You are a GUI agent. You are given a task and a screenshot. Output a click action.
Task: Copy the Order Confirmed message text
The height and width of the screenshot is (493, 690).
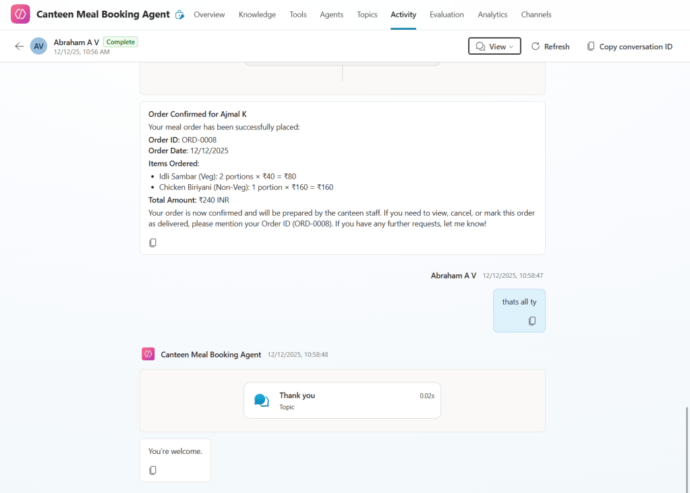[153, 243]
